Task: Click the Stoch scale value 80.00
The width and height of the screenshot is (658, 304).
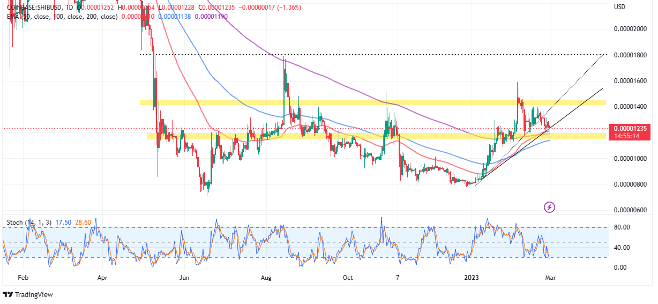Action: pyautogui.click(x=622, y=227)
